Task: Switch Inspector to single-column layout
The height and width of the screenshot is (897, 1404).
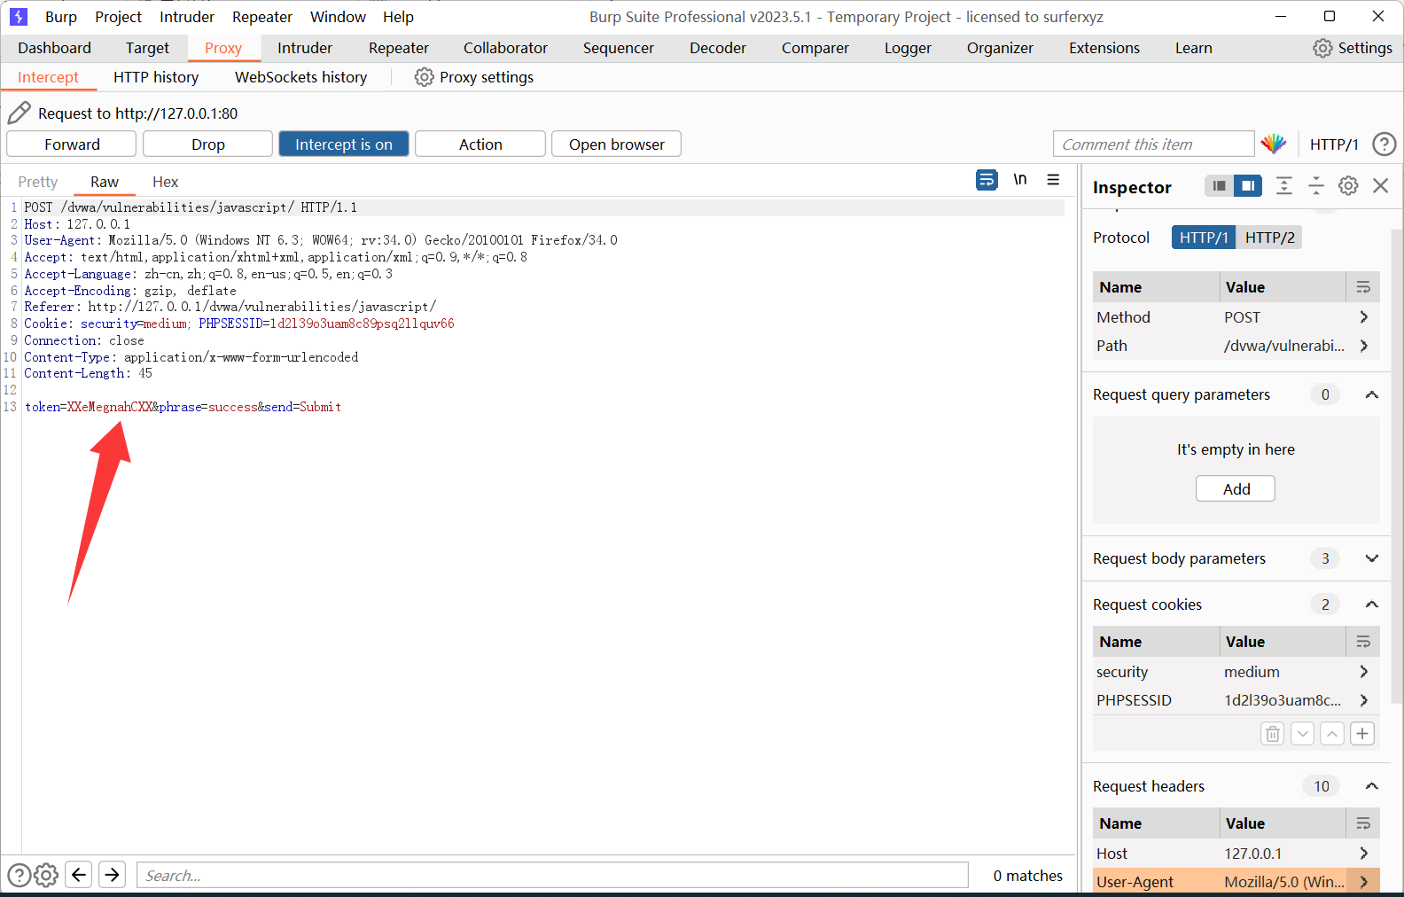Action: click(x=1220, y=185)
